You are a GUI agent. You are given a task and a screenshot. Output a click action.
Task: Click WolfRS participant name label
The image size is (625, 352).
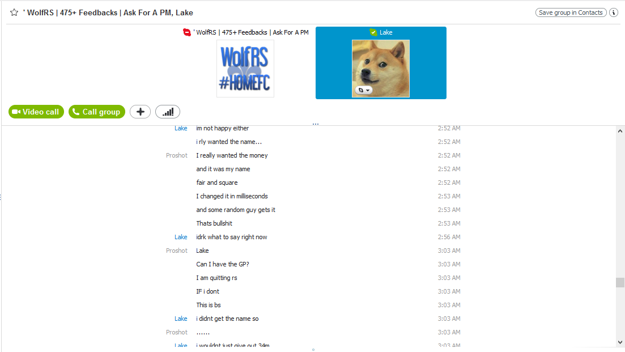click(x=251, y=32)
